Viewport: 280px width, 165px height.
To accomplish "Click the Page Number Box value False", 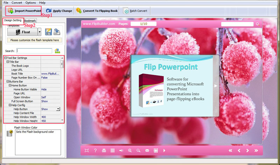I will [x=44, y=77].
